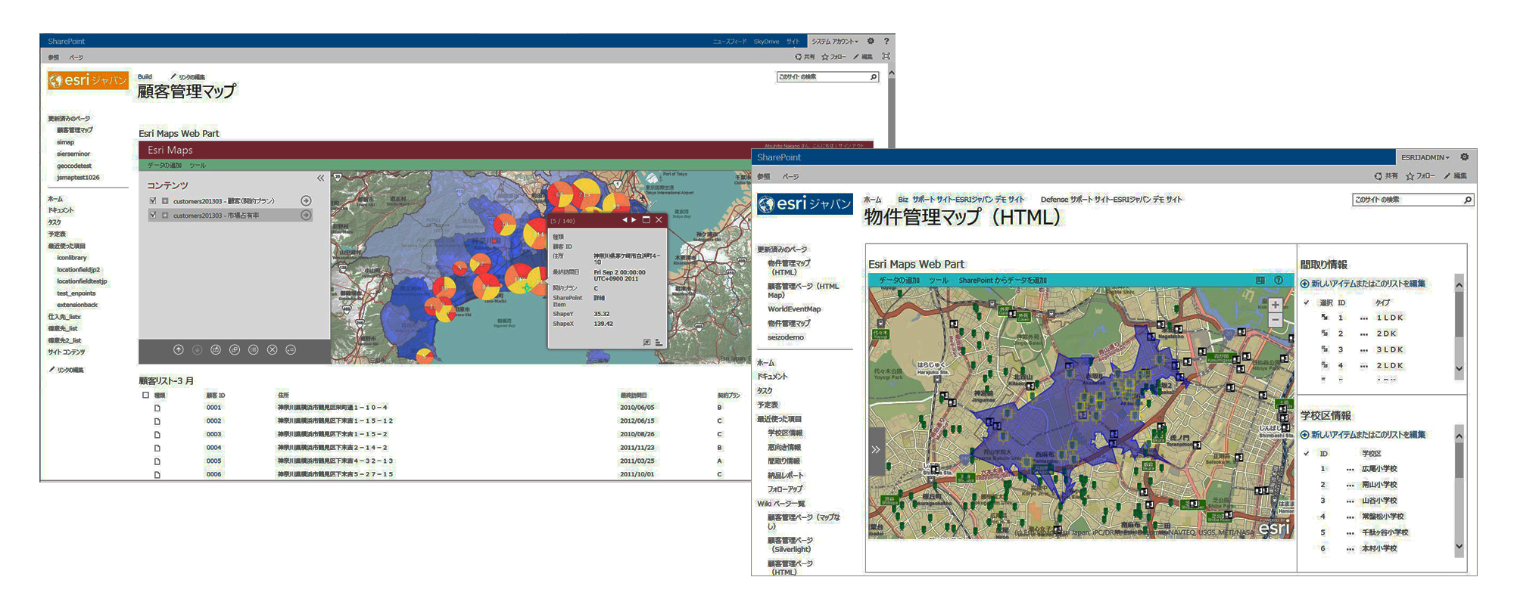Click the SkyDrive link in top bar
Image resolution: width=1514 pixels, height=605 pixels.
(x=766, y=42)
